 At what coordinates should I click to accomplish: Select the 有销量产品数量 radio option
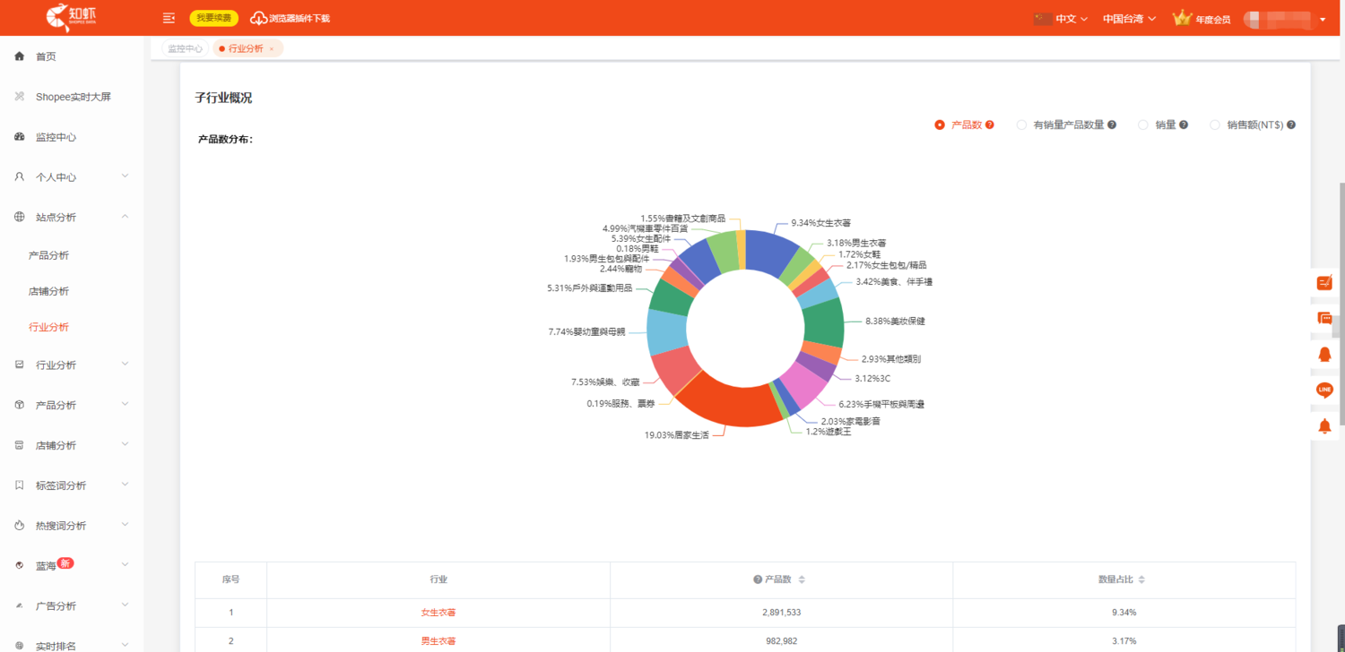[x=1021, y=125]
